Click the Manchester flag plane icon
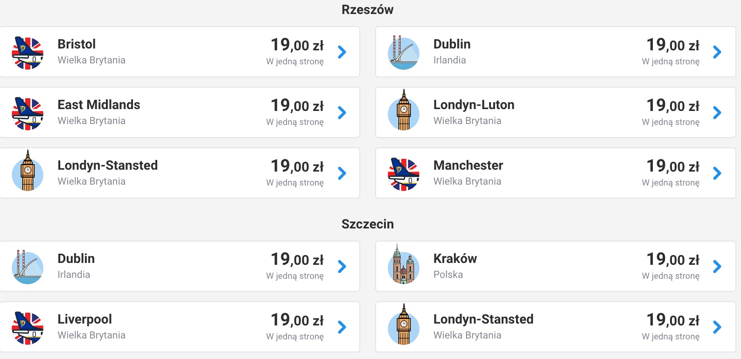The image size is (741, 359). [x=404, y=174]
